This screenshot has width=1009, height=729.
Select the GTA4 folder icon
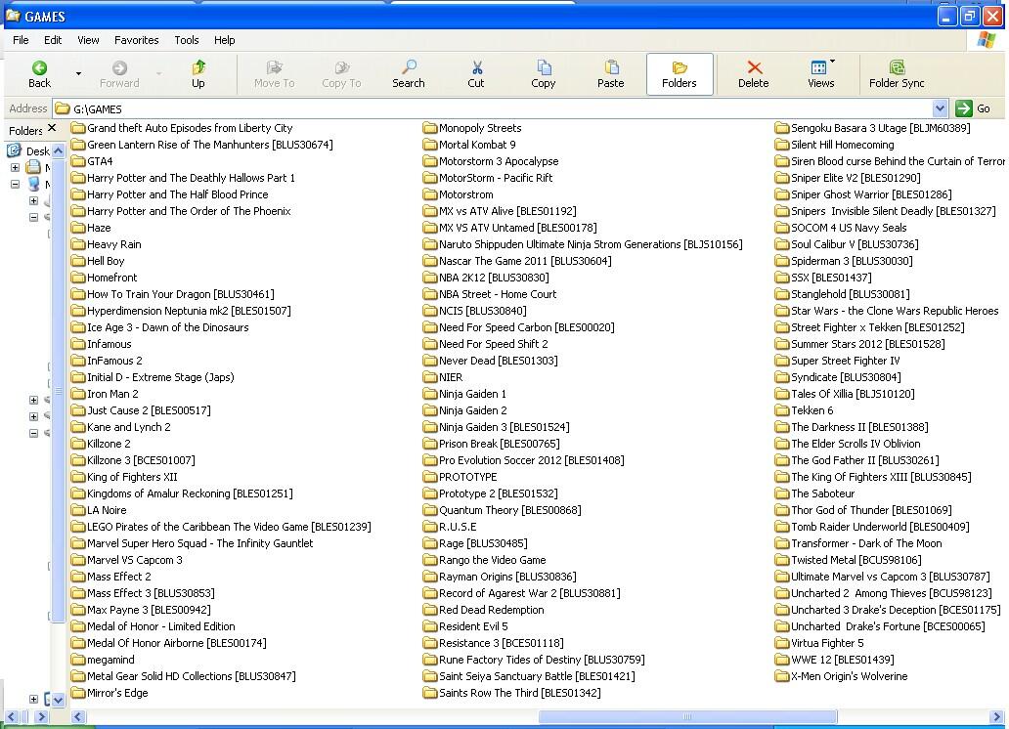pyautogui.click(x=78, y=161)
